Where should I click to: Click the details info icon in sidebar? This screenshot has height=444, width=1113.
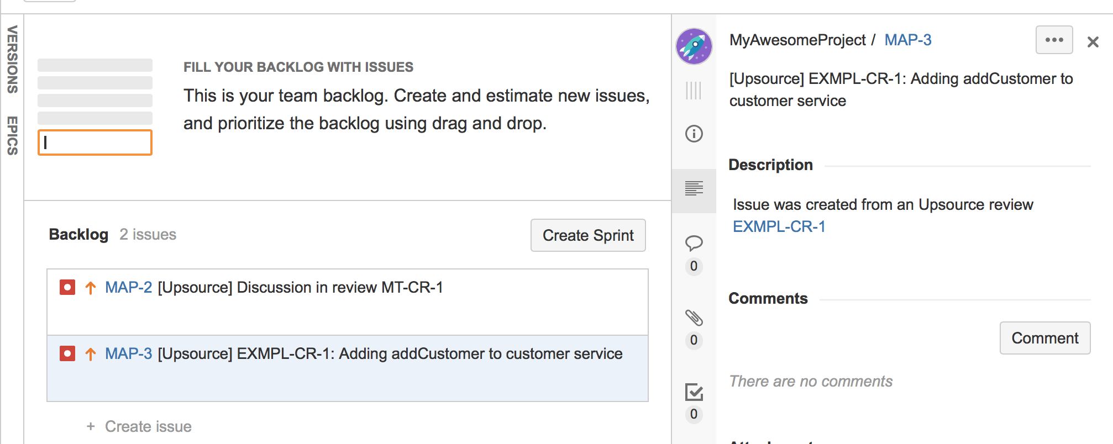(x=694, y=134)
